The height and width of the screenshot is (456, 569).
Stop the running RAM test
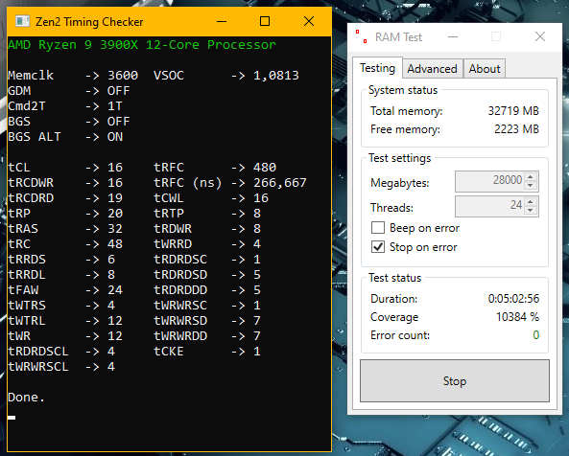point(455,380)
